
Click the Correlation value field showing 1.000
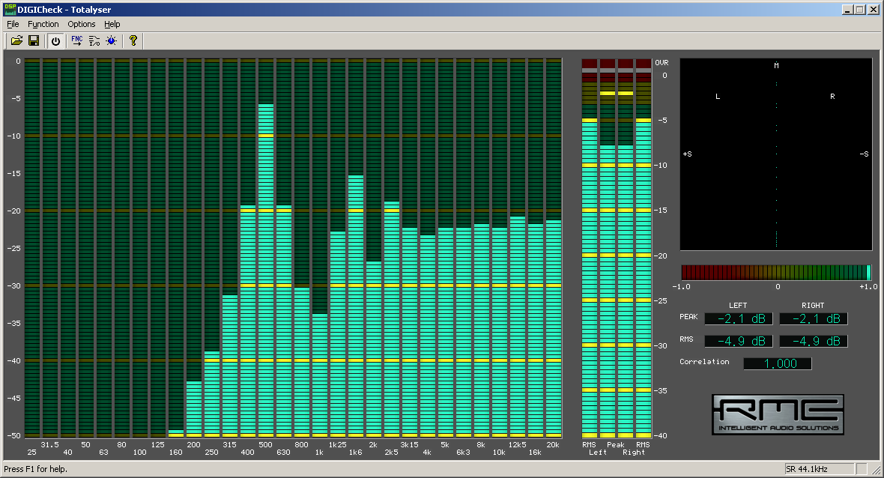tap(777, 363)
